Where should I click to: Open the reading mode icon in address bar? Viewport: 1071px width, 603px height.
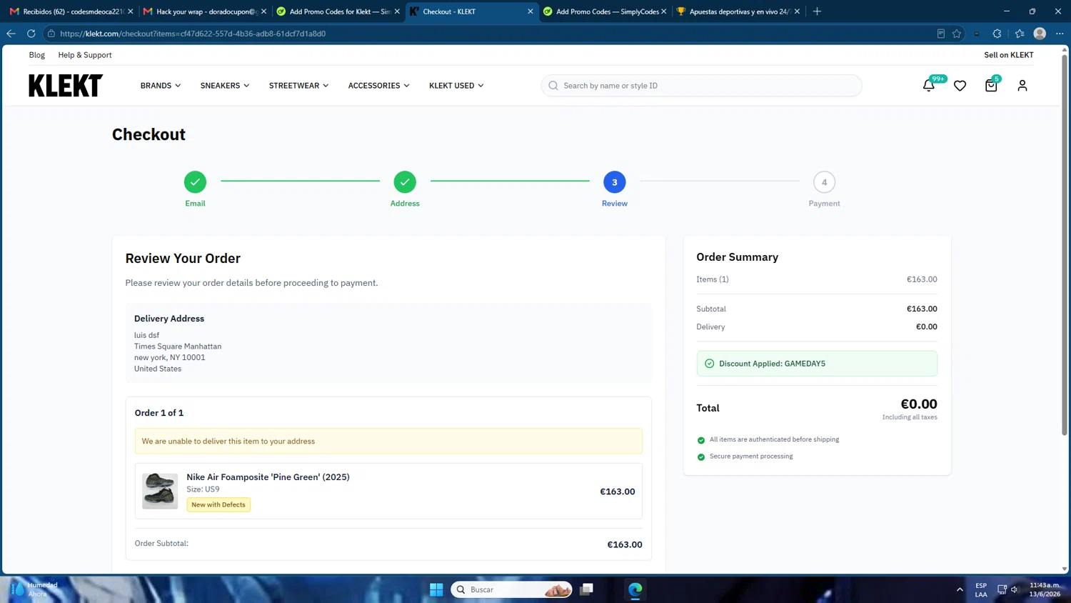940,34
